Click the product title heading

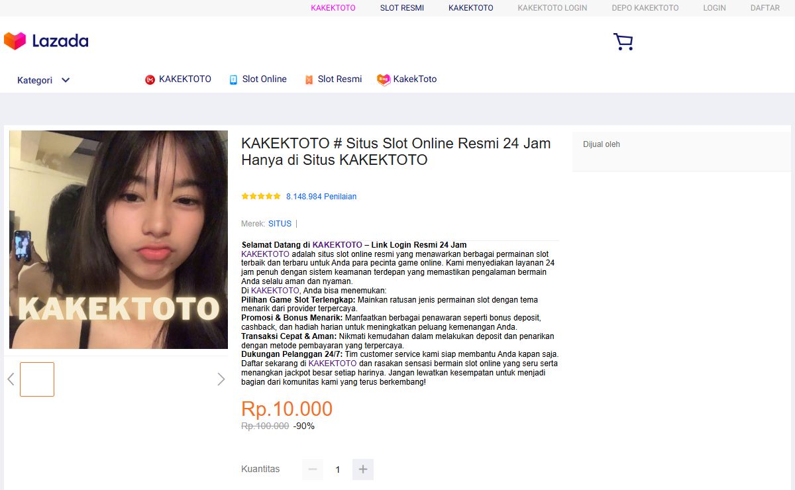tap(396, 152)
